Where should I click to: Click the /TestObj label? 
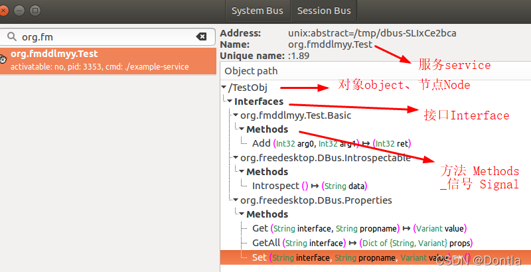point(248,88)
